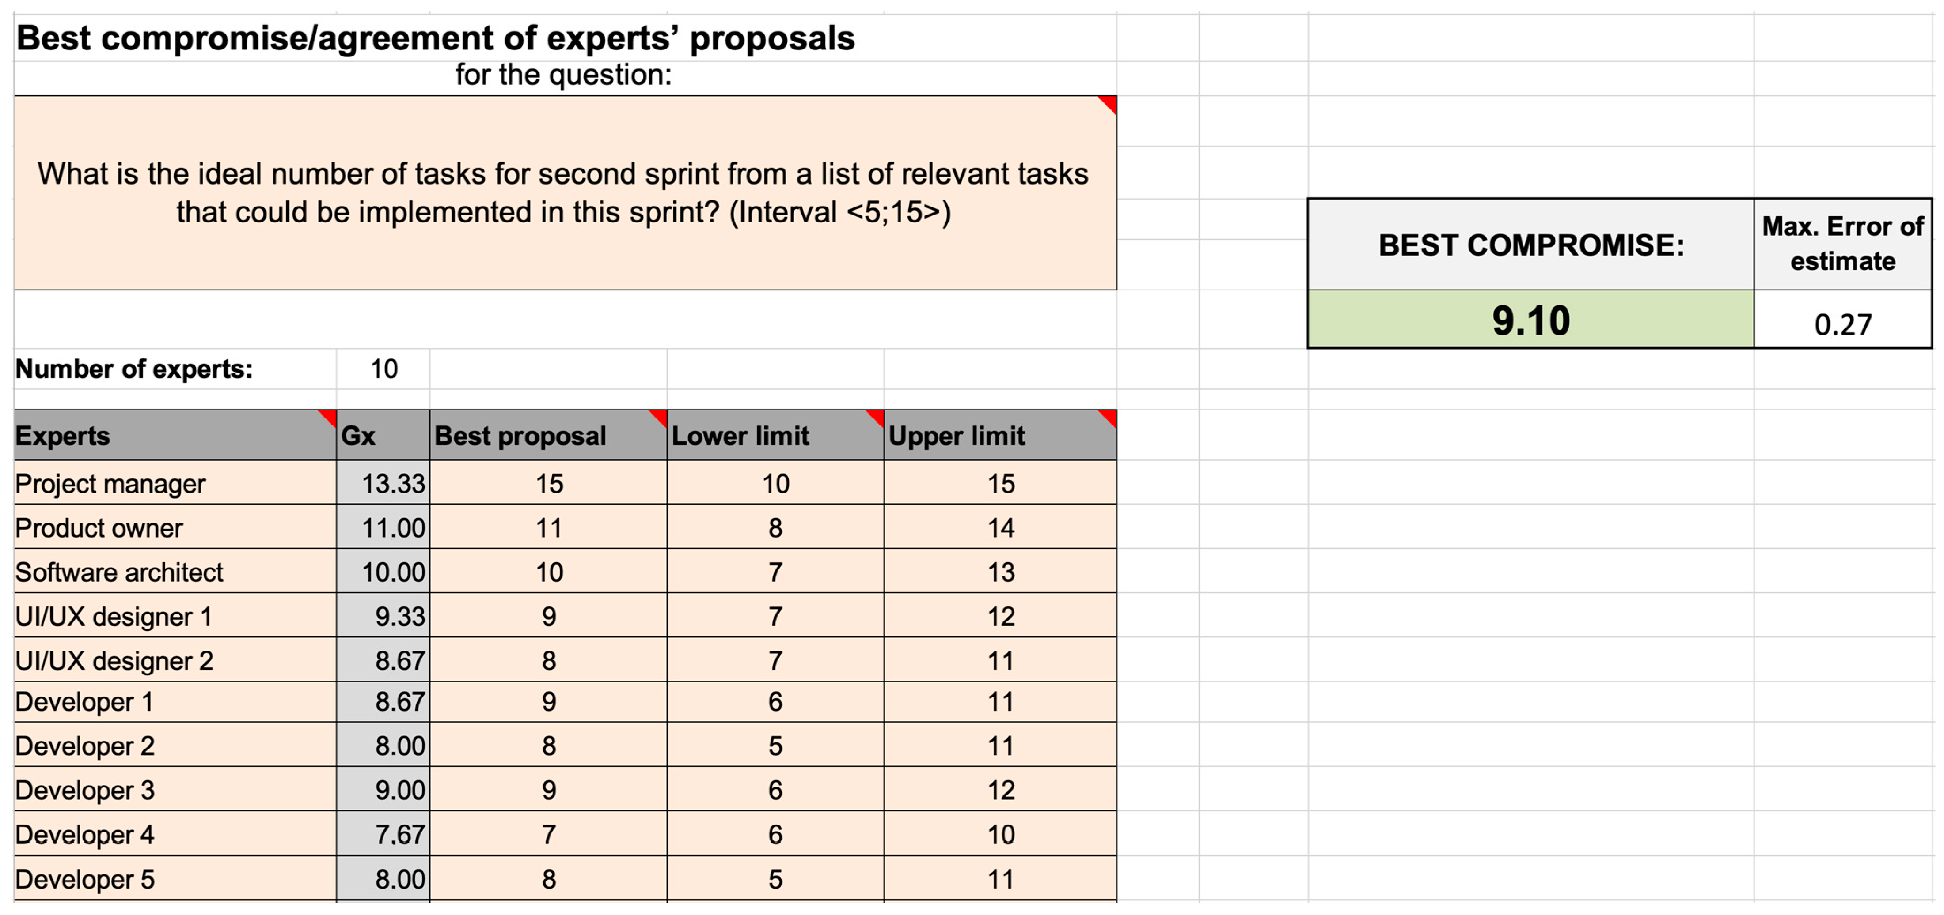Click Software architect's best proposal cell
The height and width of the screenshot is (915, 1944).
click(549, 572)
